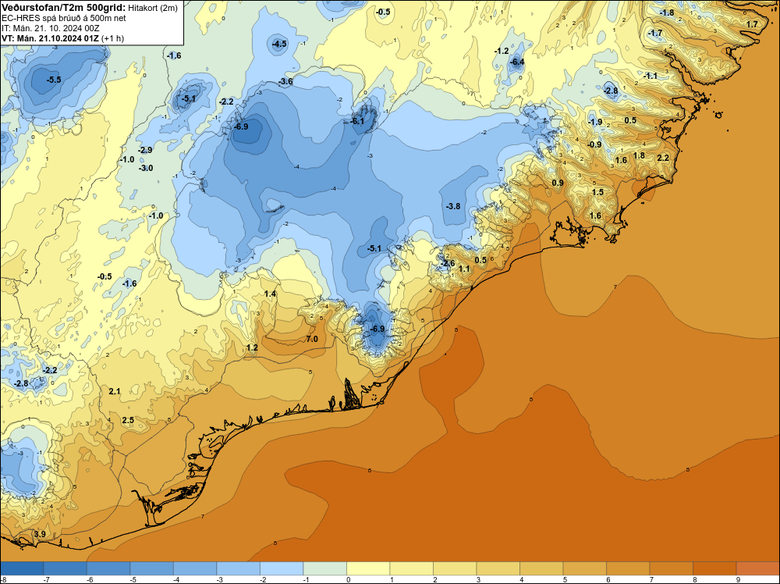Click the '(+1 h)' forecast offset text
The image size is (780, 584).
point(112,38)
